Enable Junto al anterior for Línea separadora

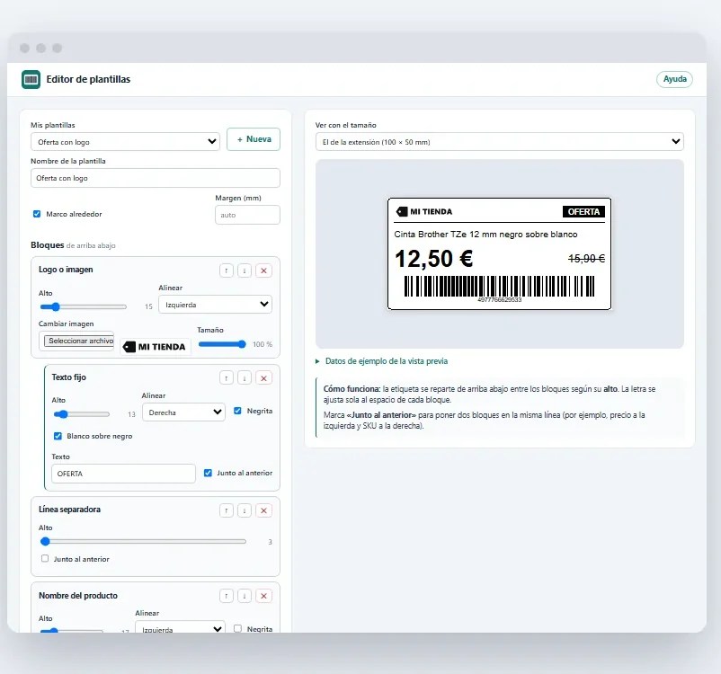point(45,559)
